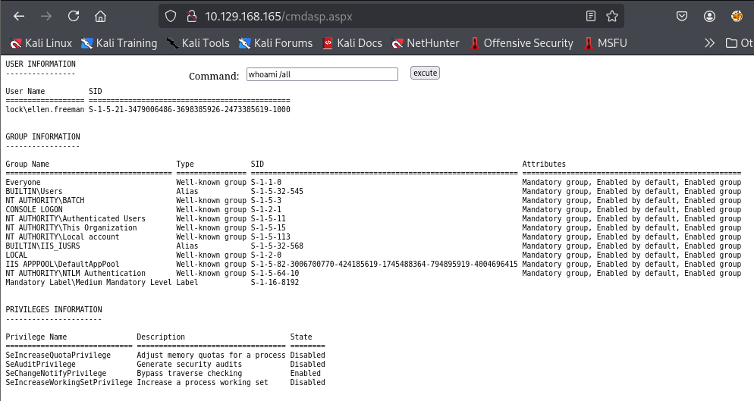This screenshot has width=754, height=401.
Task: Reload the current page
Action: tap(74, 16)
